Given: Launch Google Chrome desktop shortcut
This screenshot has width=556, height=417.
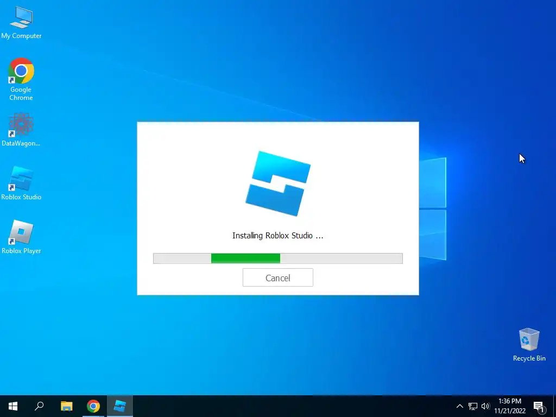Looking at the screenshot, I should point(21,79).
